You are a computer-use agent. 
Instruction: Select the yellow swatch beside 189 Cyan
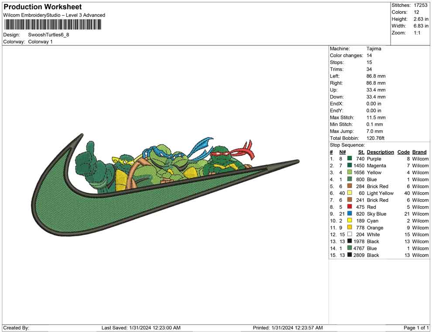(x=350, y=220)
